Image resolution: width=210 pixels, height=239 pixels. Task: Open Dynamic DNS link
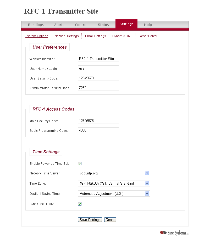[x=122, y=36]
